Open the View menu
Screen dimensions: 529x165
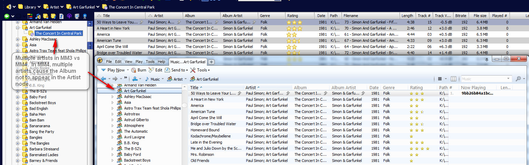click(128, 62)
